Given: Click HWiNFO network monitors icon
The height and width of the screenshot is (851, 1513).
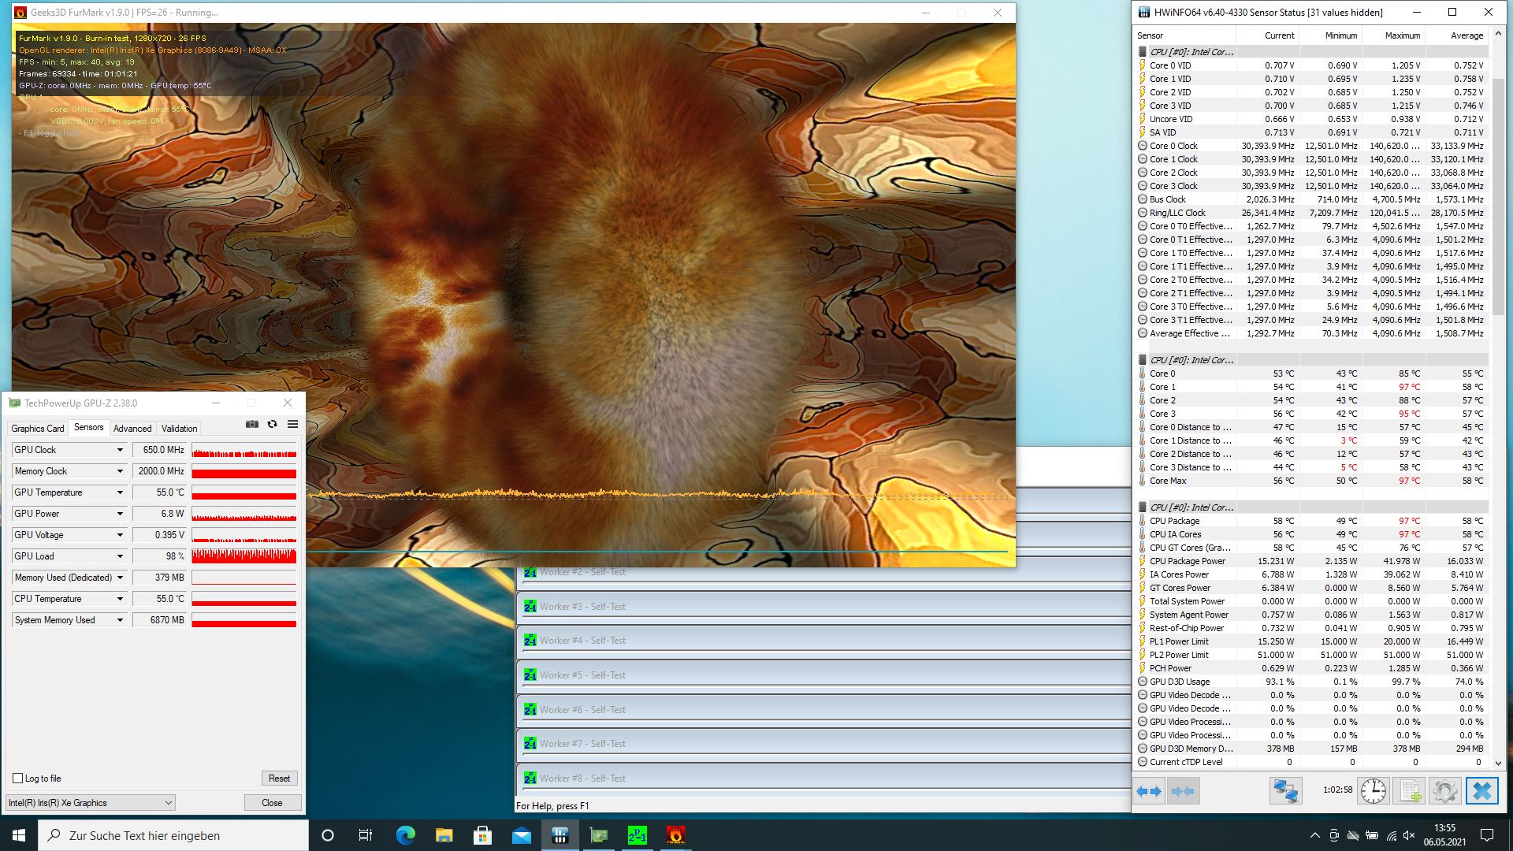Looking at the screenshot, I should (1284, 790).
